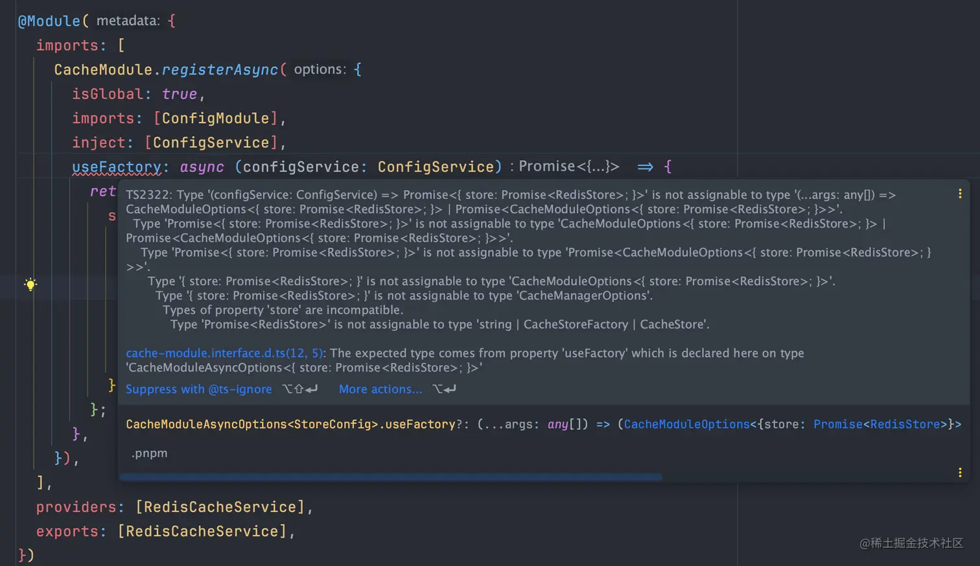The height and width of the screenshot is (566, 980).
Task: Click the Suppress with @ts-ignore link
Action: (199, 389)
